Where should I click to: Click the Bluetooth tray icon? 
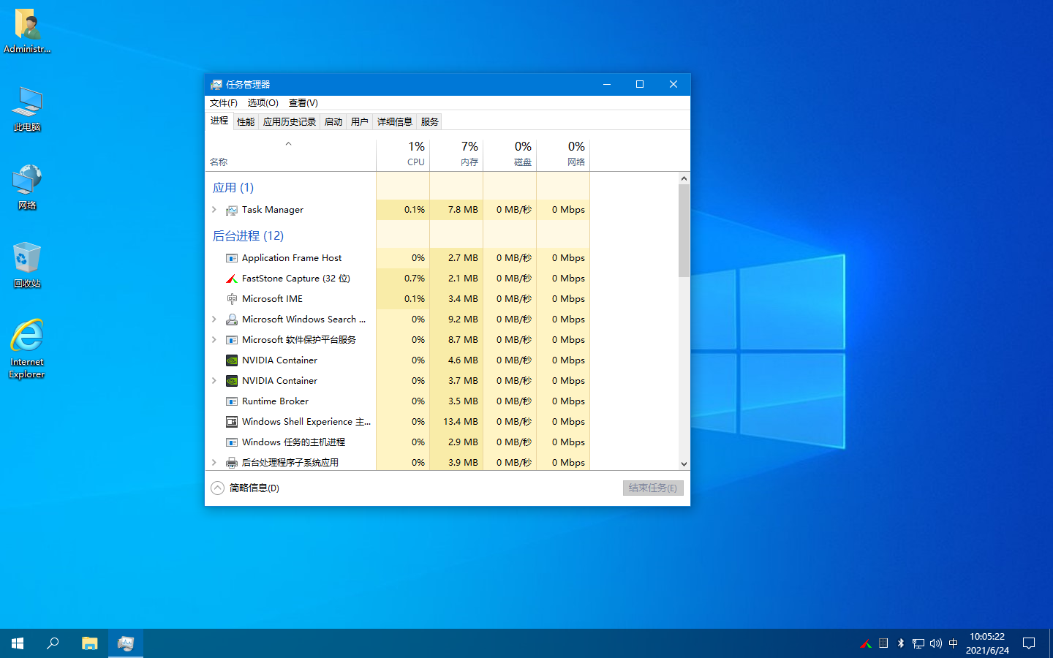901,643
